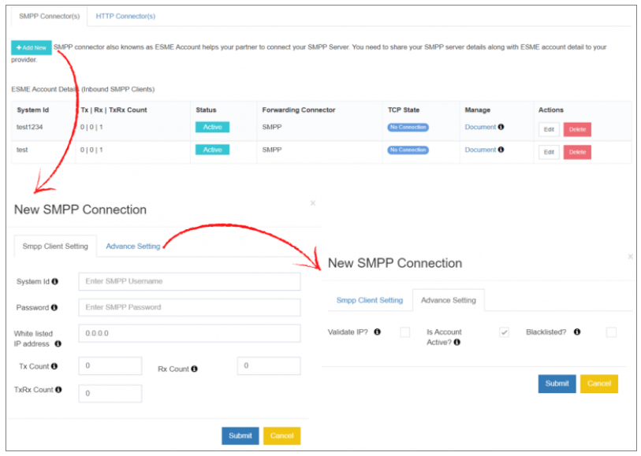The image size is (641, 456).
Task: Click the Rx Count info icon
Action: point(194,368)
